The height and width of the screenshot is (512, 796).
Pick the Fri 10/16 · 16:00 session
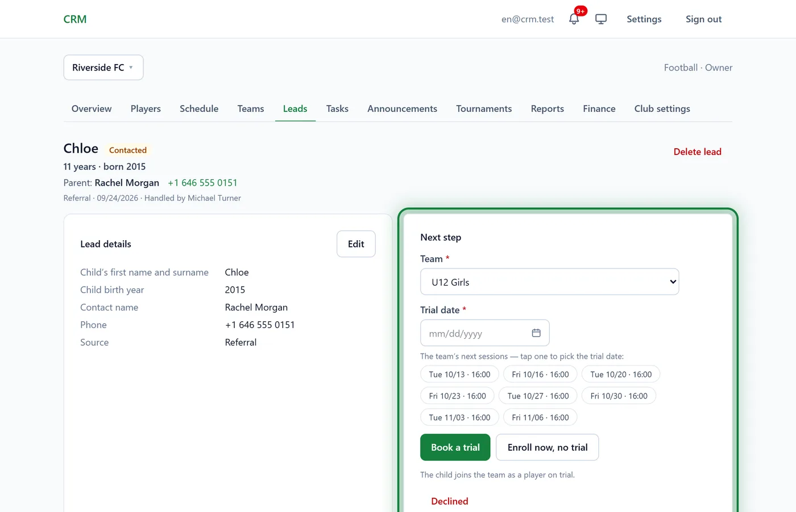pos(540,375)
